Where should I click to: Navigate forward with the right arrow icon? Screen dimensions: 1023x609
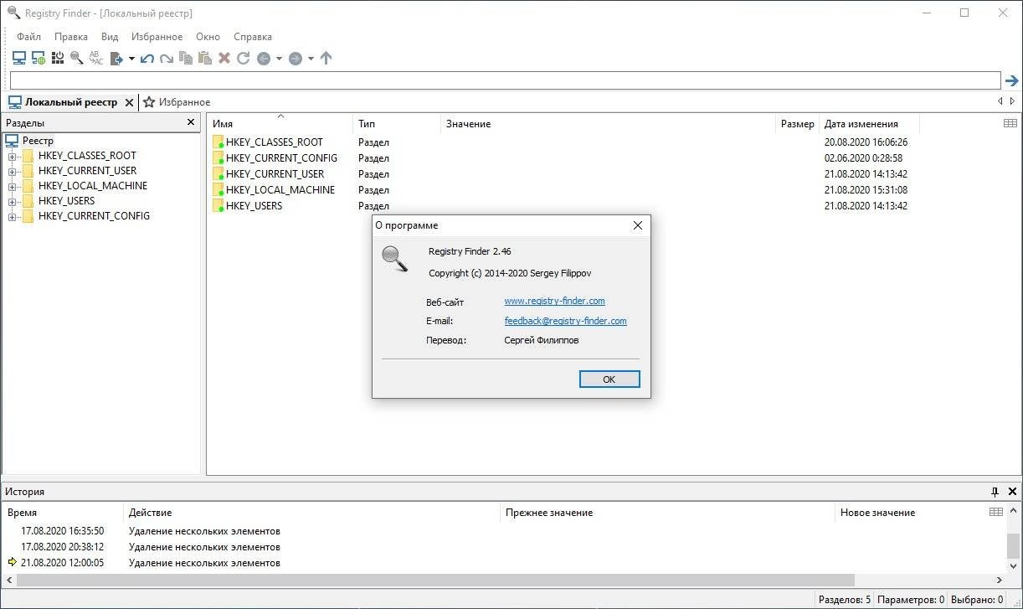pyautogui.click(x=295, y=59)
